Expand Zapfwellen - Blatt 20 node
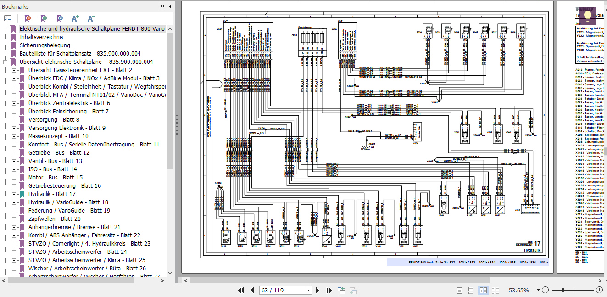607x297 pixels. pos(14,219)
